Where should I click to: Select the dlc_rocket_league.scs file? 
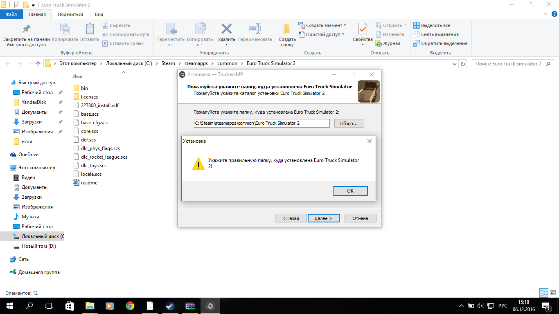100,157
